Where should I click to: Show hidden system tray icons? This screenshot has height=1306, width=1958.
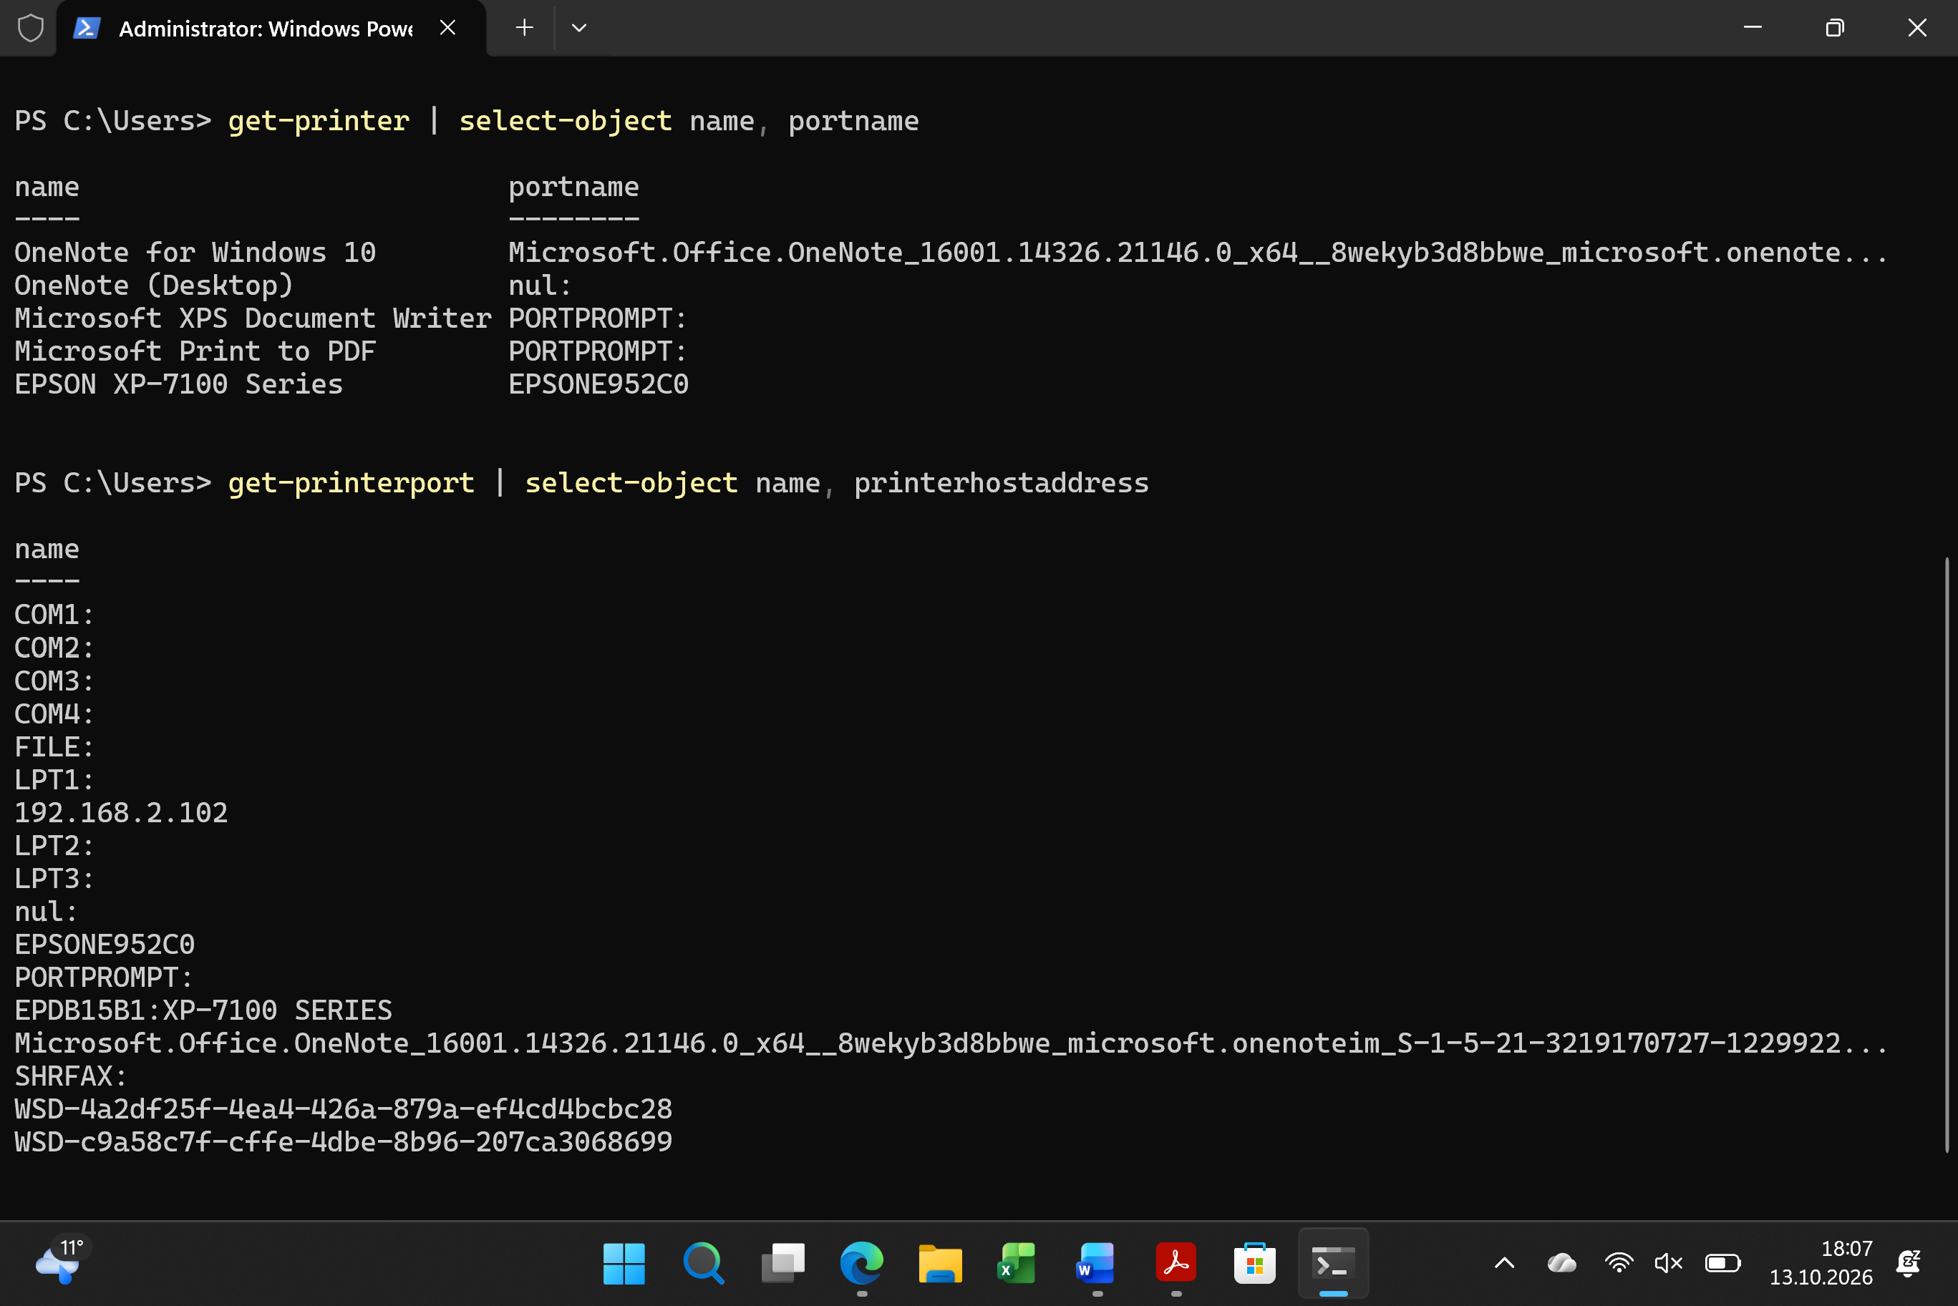pyautogui.click(x=1504, y=1264)
